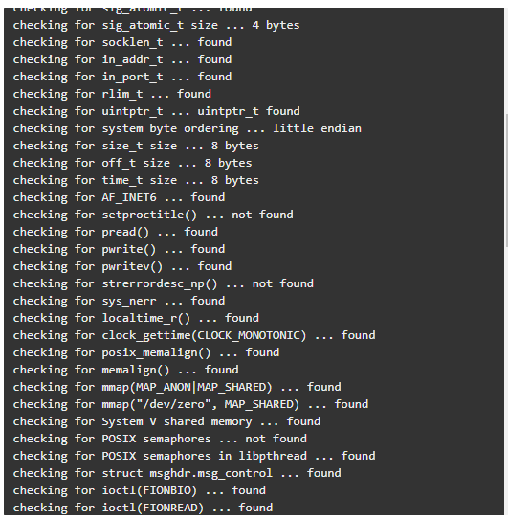Click the 'rlim_t ... found' line
This screenshot has width=508, height=520.
tap(112, 95)
